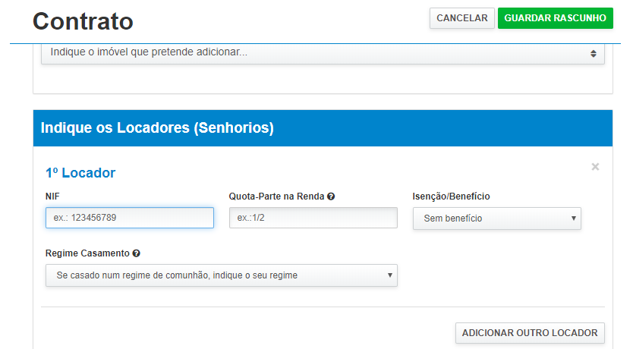Click the NIF field label
Image resolution: width=633 pixels, height=349 pixels.
pyautogui.click(x=53, y=197)
